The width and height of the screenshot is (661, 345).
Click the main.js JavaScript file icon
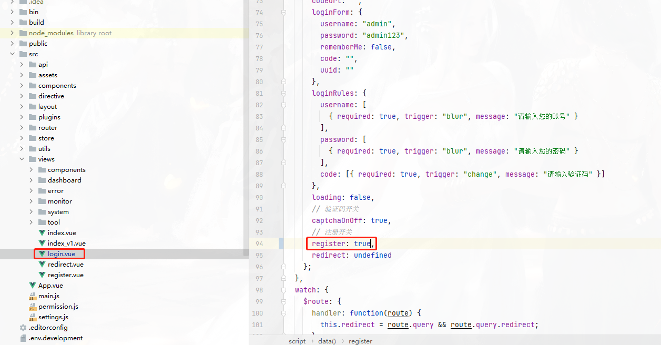(33, 296)
